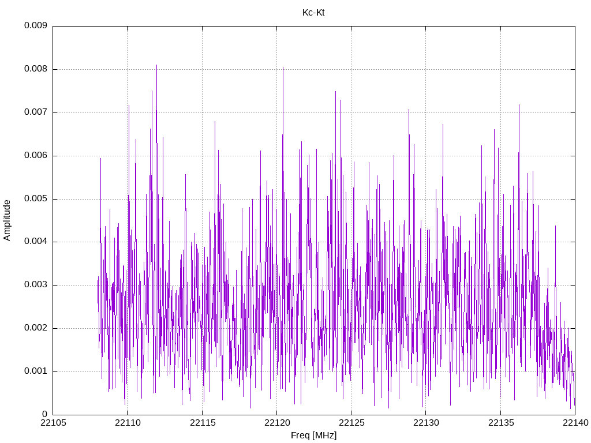Click the Amplitude y-axis label
Screen dimensions: 591x443
tap(7, 220)
